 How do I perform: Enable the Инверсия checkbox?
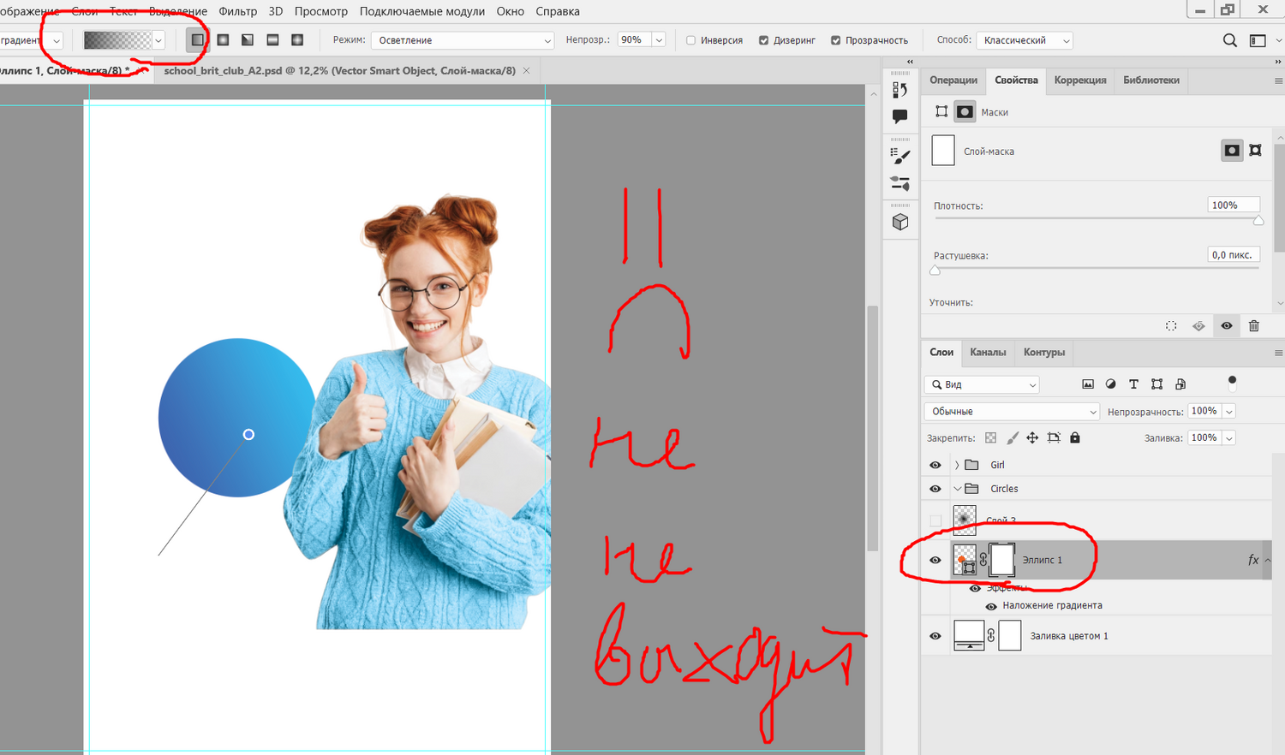click(690, 40)
